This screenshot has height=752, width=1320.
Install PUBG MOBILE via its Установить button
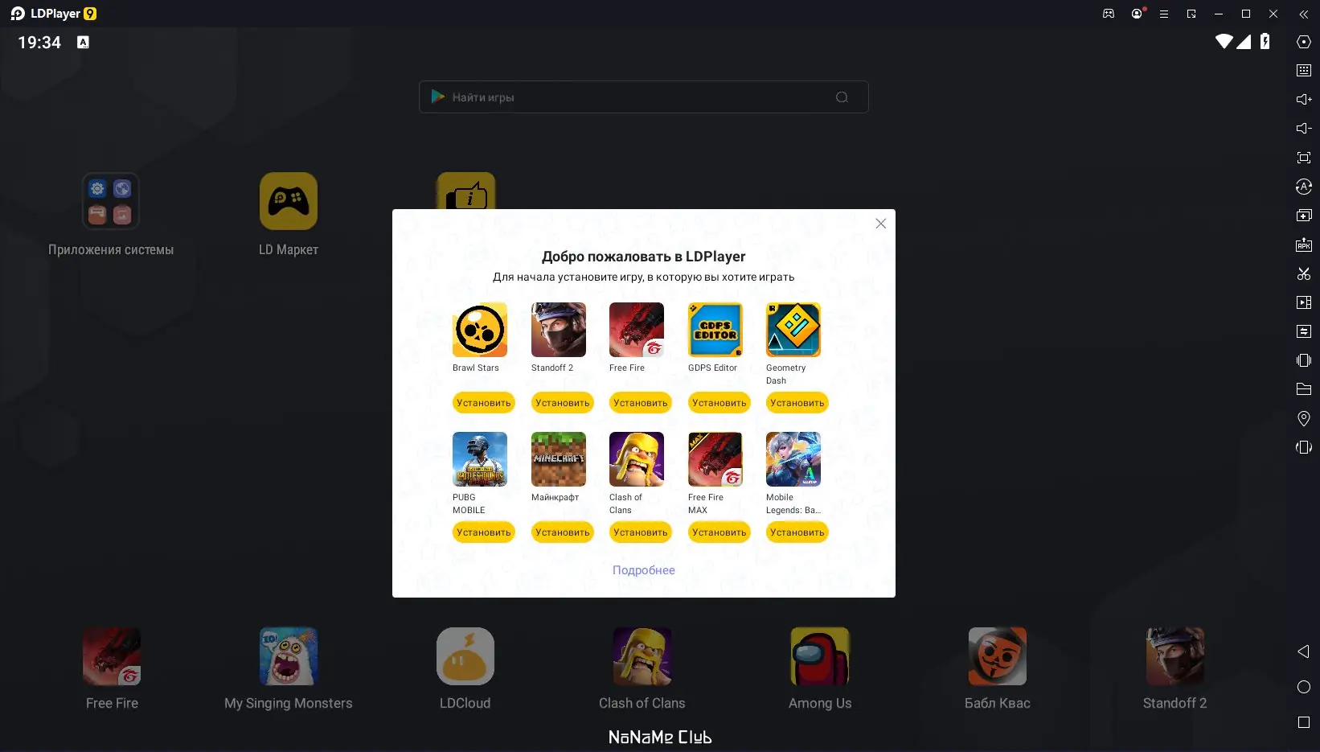[x=484, y=532]
